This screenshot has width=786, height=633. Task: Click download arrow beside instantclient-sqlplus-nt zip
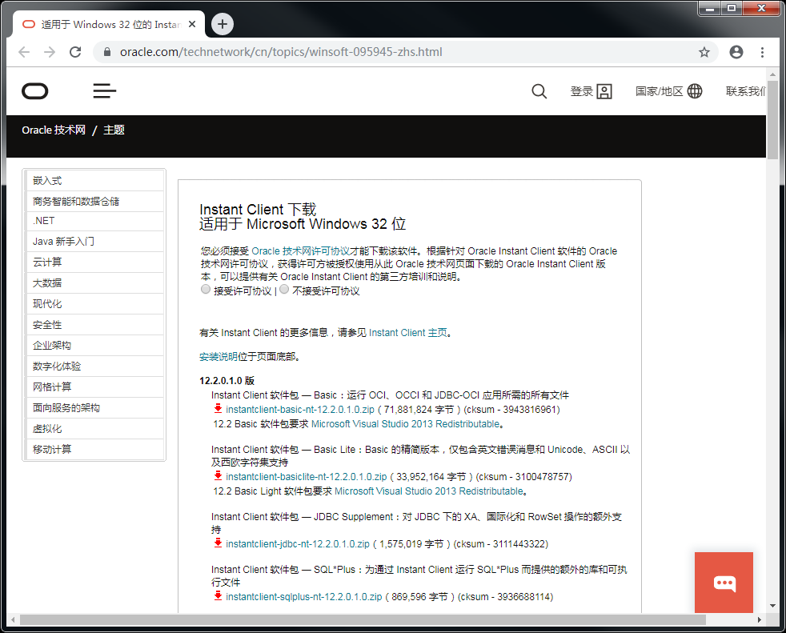pos(218,596)
